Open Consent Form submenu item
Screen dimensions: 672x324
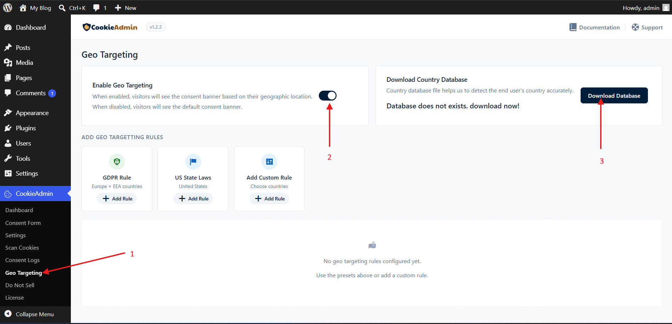(x=23, y=223)
